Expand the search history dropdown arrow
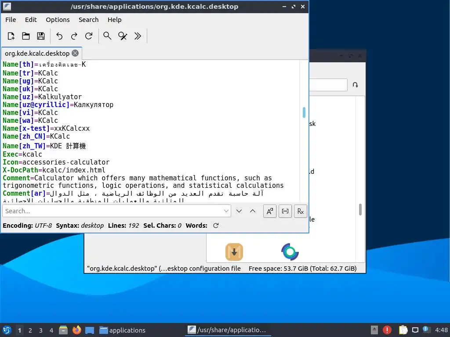Image resolution: width=450 pixels, height=337 pixels. point(226,211)
